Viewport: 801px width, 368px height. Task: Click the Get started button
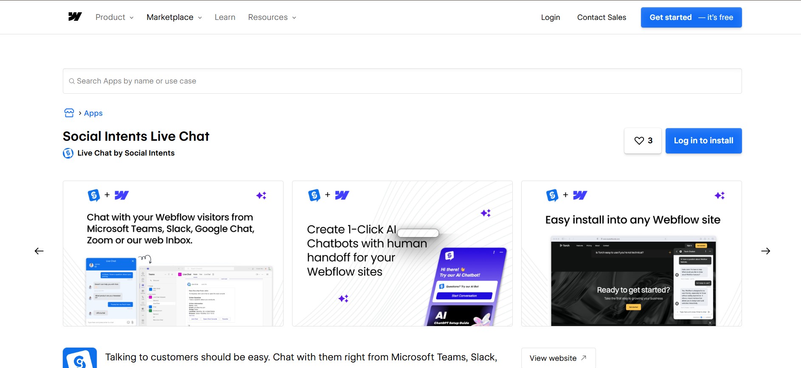[691, 17]
